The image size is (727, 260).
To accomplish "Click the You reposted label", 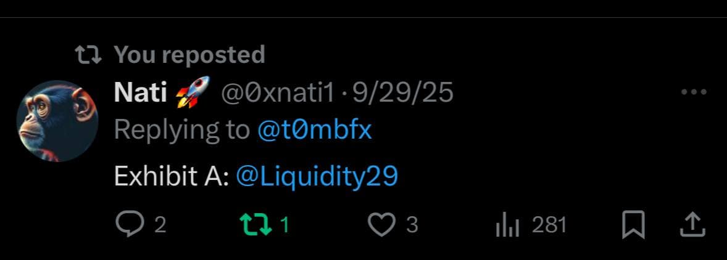I will [189, 55].
